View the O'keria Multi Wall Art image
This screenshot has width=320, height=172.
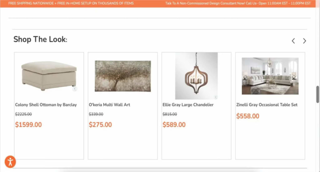123,76
